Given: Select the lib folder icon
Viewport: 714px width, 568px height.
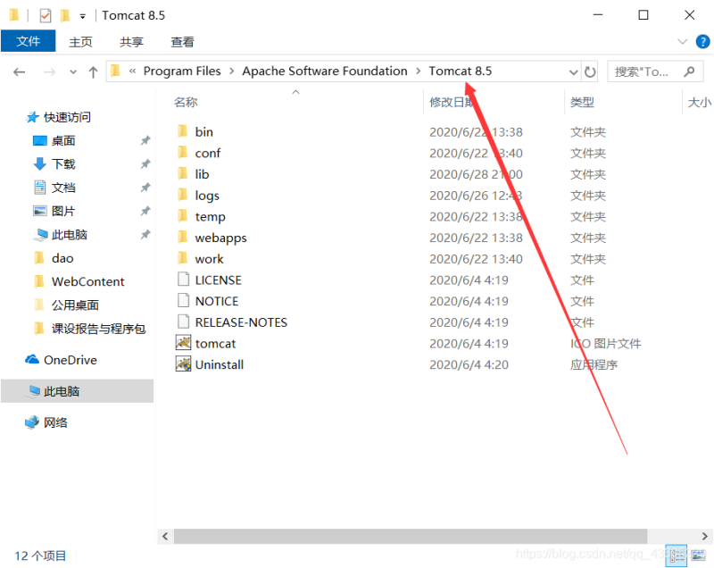Looking at the screenshot, I should coord(183,174).
